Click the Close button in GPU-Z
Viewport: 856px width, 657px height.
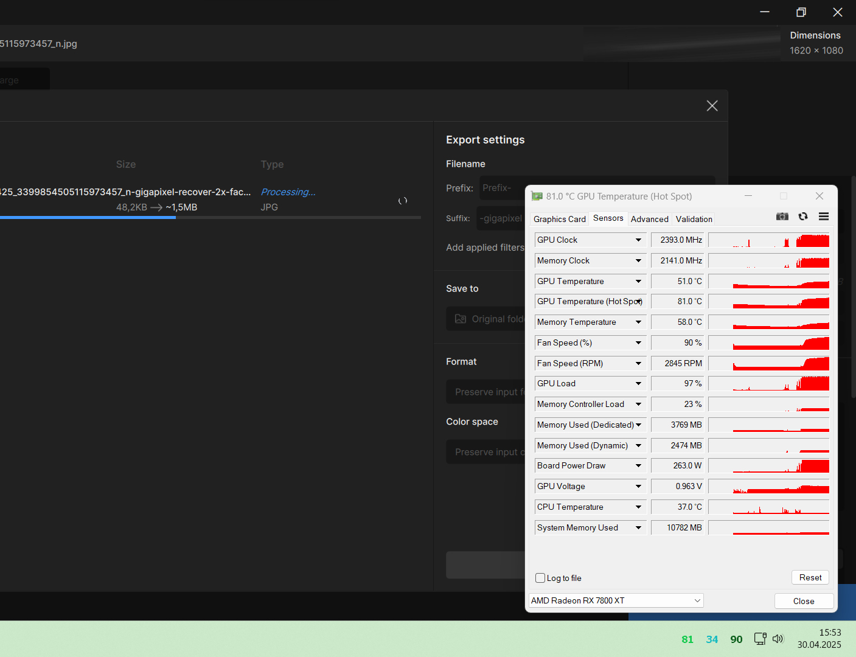pyautogui.click(x=804, y=601)
